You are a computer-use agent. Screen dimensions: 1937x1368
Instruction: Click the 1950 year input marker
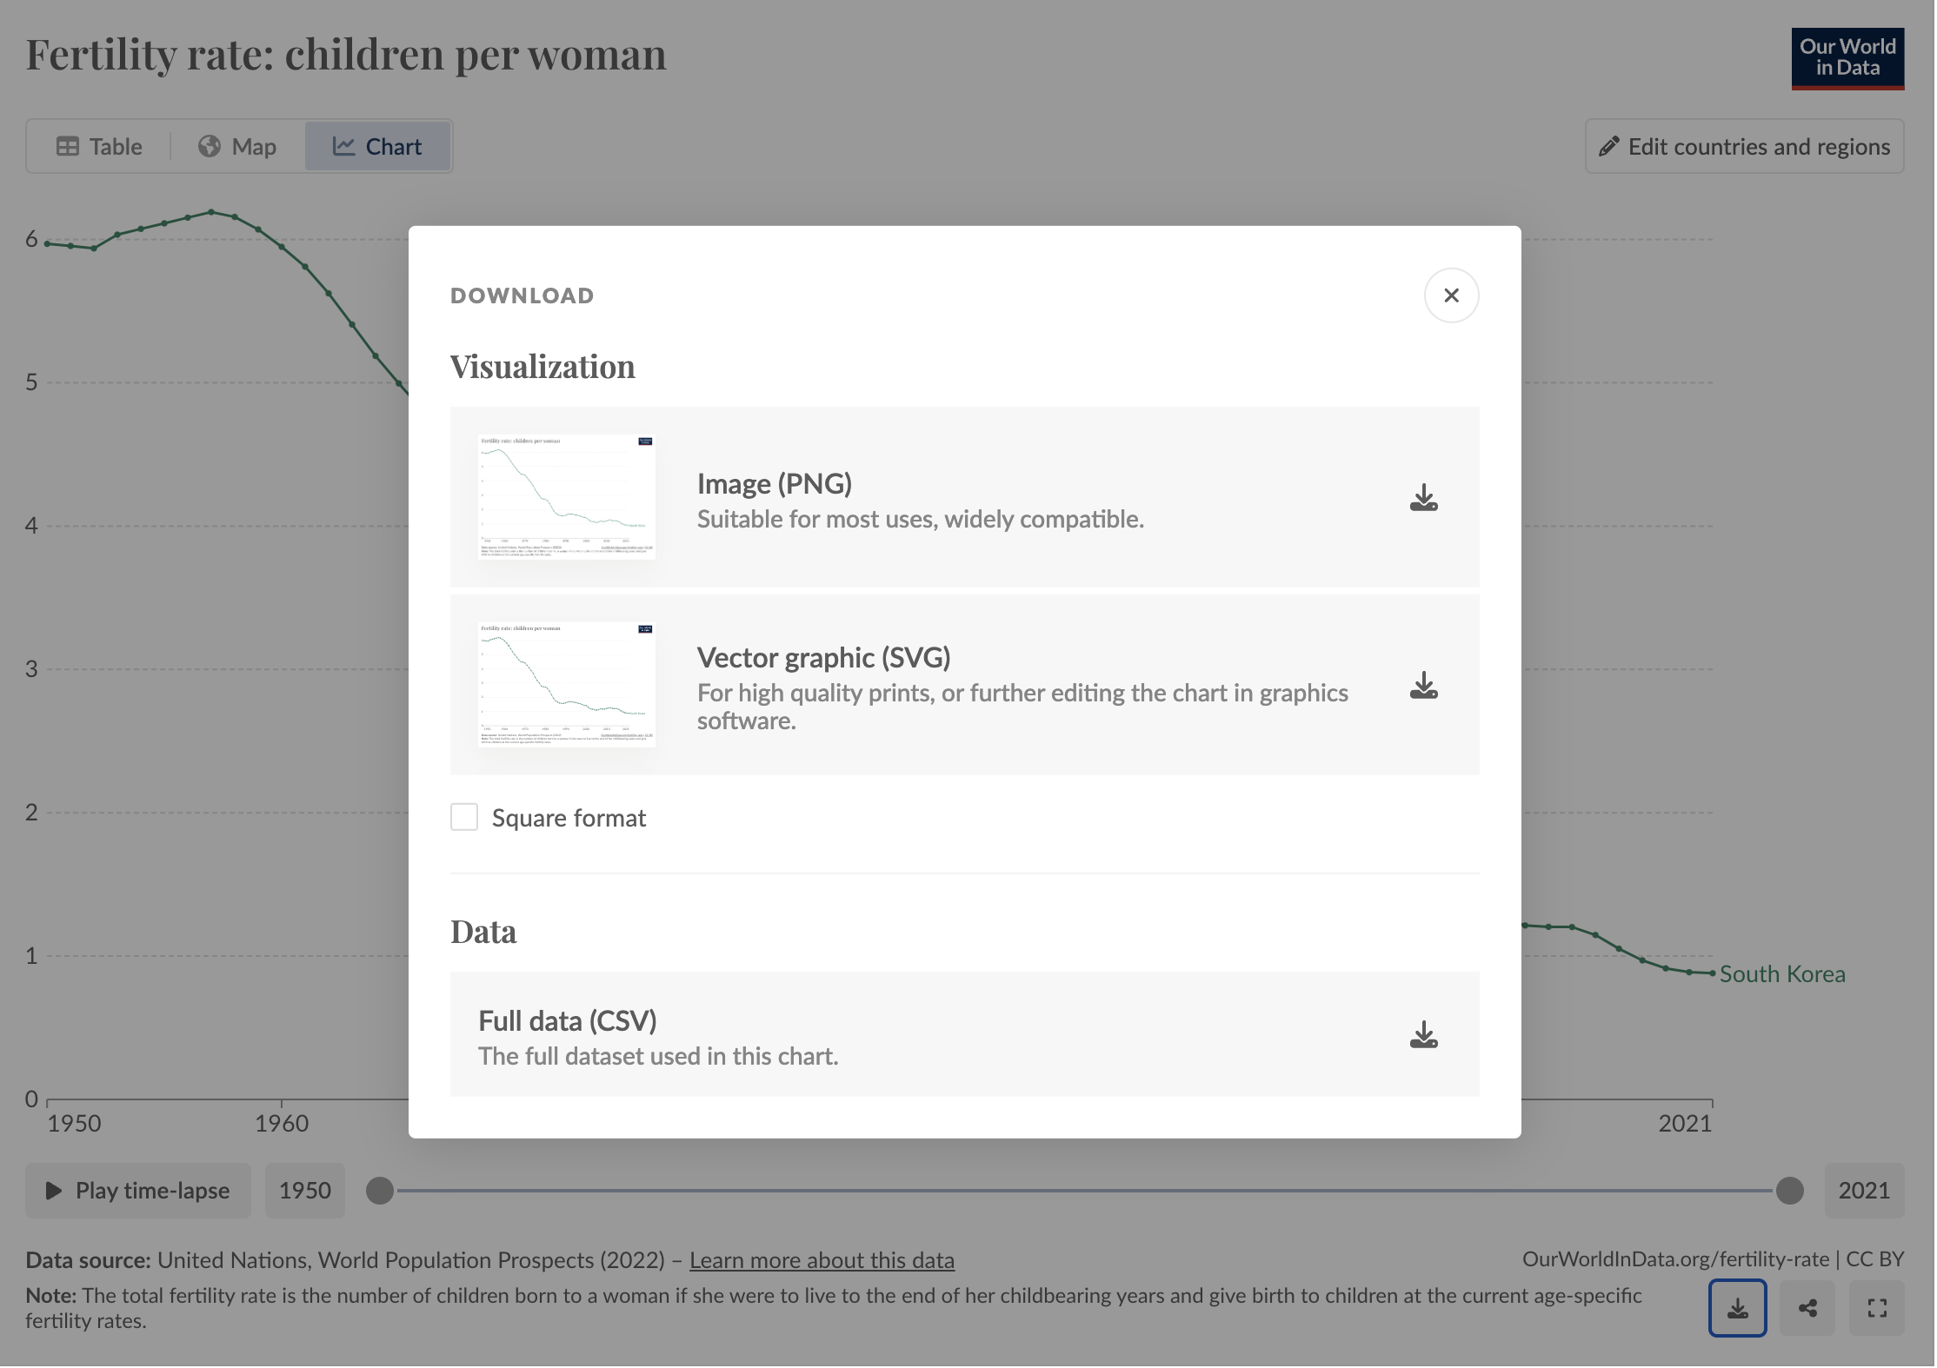(303, 1191)
